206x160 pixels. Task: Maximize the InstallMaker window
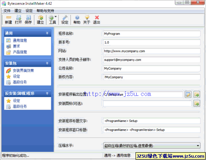point(187,3)
